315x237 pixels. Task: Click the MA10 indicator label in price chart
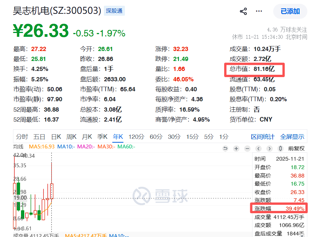tap(66, 147)
